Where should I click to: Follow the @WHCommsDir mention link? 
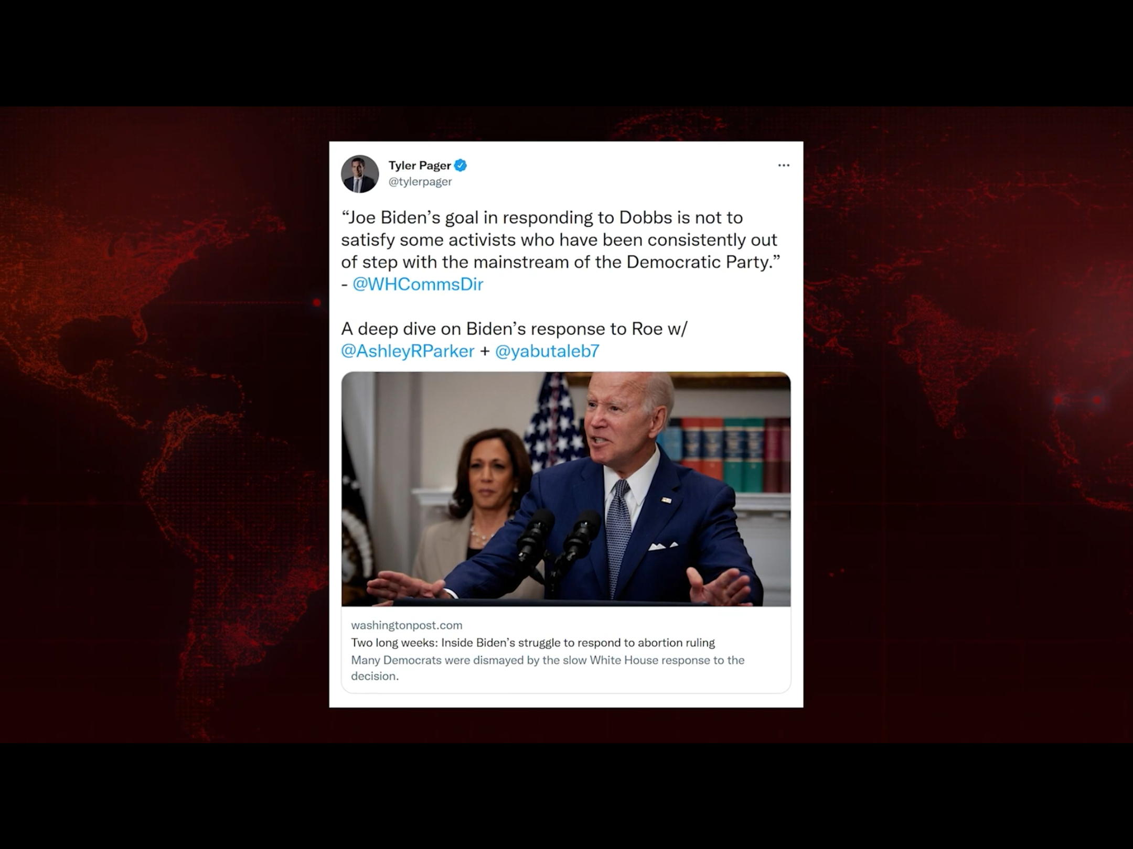(x=418, y=284)
